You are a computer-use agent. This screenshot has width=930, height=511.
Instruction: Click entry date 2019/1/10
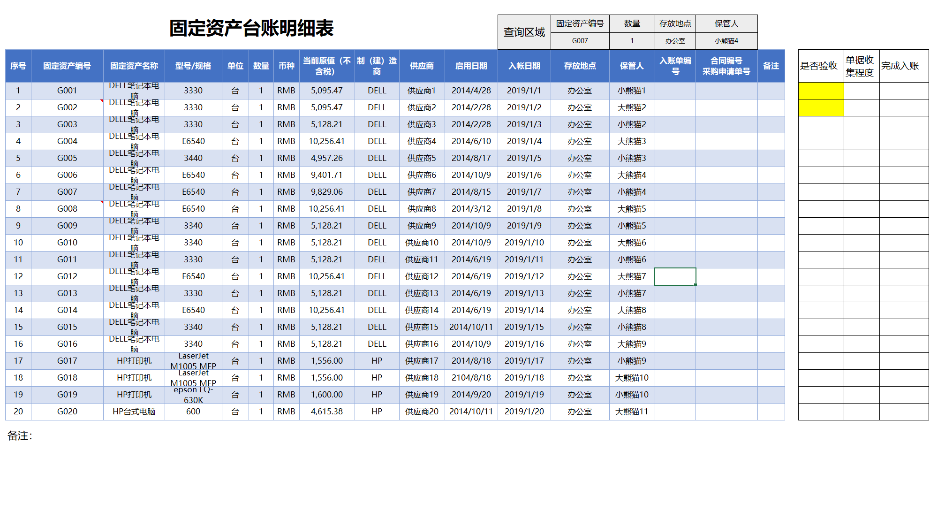[524, 243]
